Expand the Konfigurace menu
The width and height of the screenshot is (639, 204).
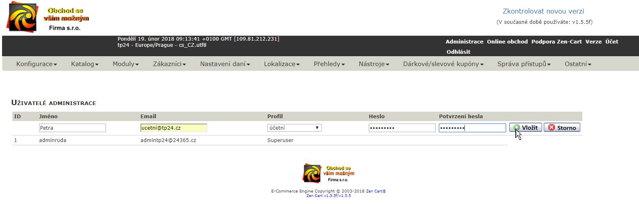(x=37, y=64)
